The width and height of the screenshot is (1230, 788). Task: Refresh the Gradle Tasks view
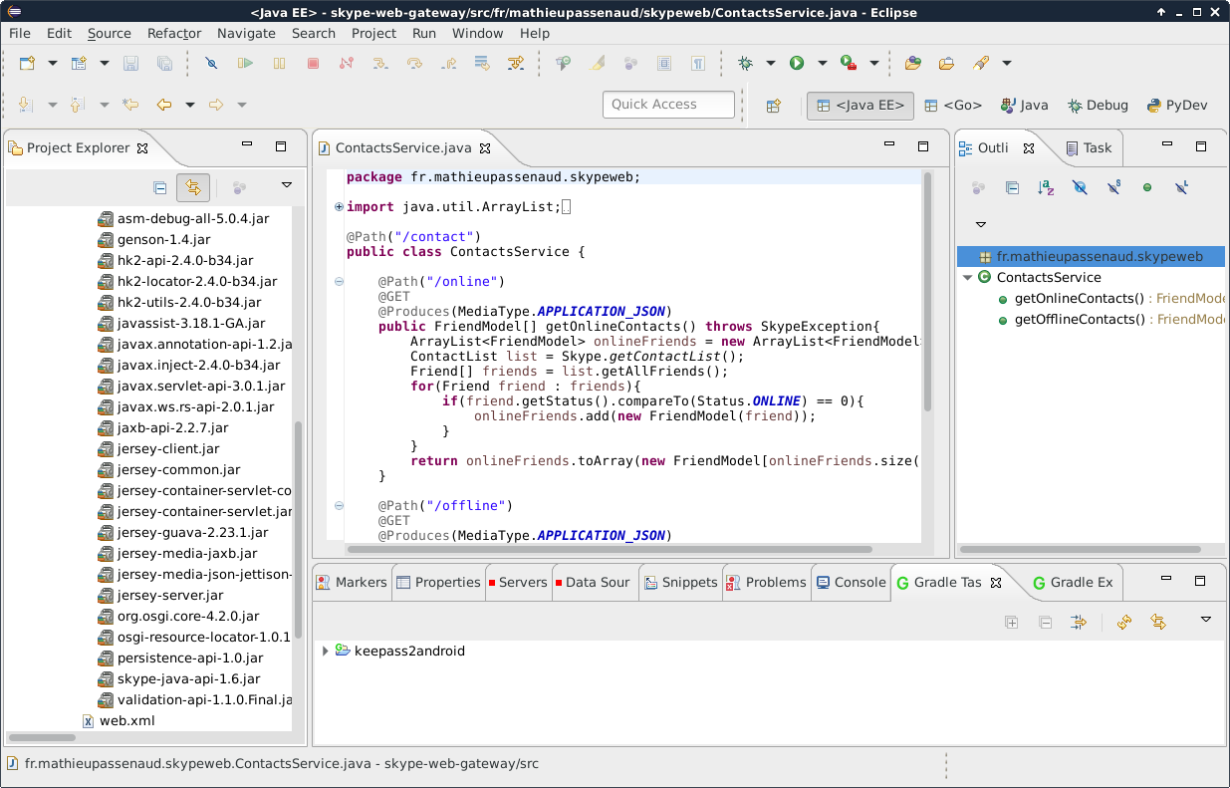click(1124, 622)
